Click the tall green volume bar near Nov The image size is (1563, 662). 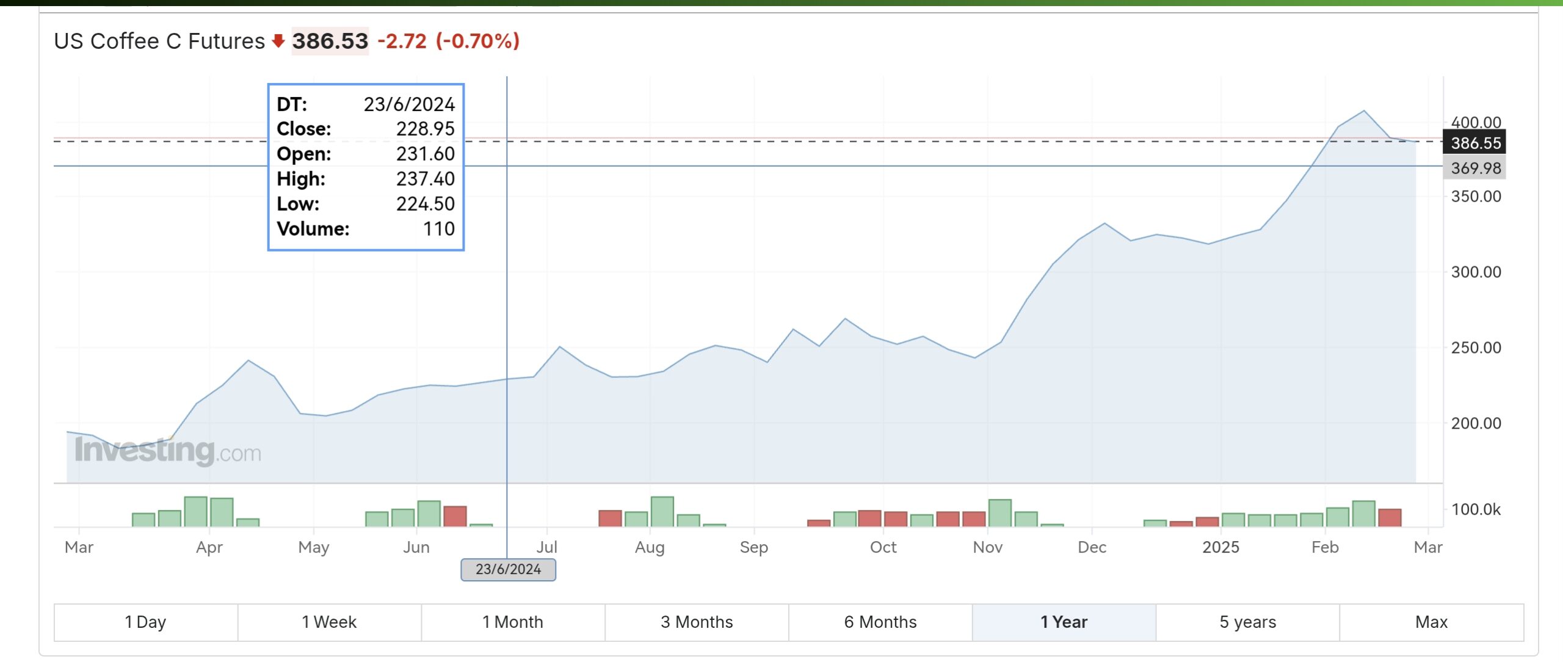click(999, 513)
